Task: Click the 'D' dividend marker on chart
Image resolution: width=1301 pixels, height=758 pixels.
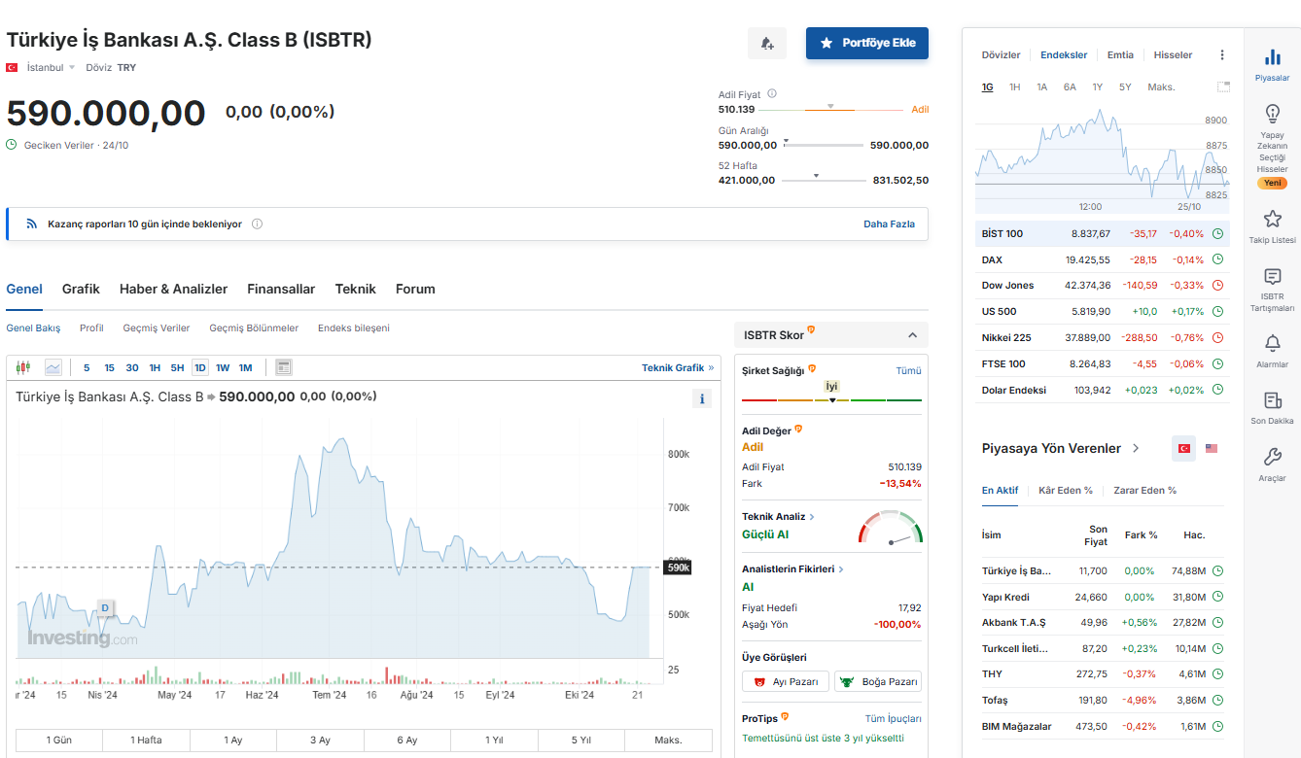Action: coord(105,608)
